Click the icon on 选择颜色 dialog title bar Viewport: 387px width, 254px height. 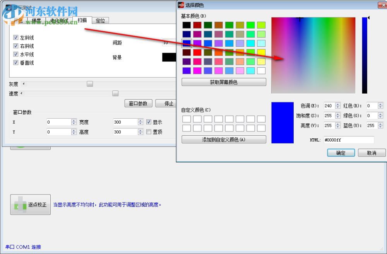[180, 5]
